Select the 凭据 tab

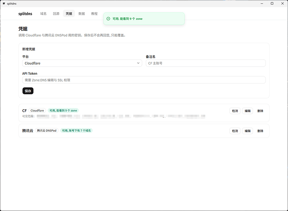[x=69, y=14]
